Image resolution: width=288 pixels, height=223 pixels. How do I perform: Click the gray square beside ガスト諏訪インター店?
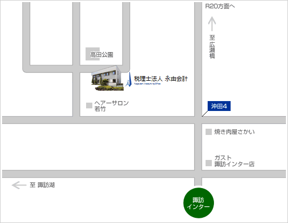(209, 163)
